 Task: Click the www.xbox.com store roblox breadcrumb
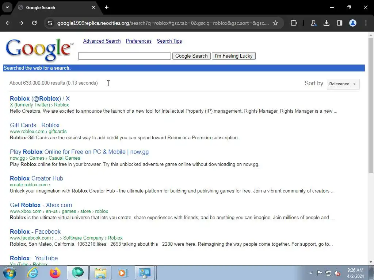(x=59, y=211)
